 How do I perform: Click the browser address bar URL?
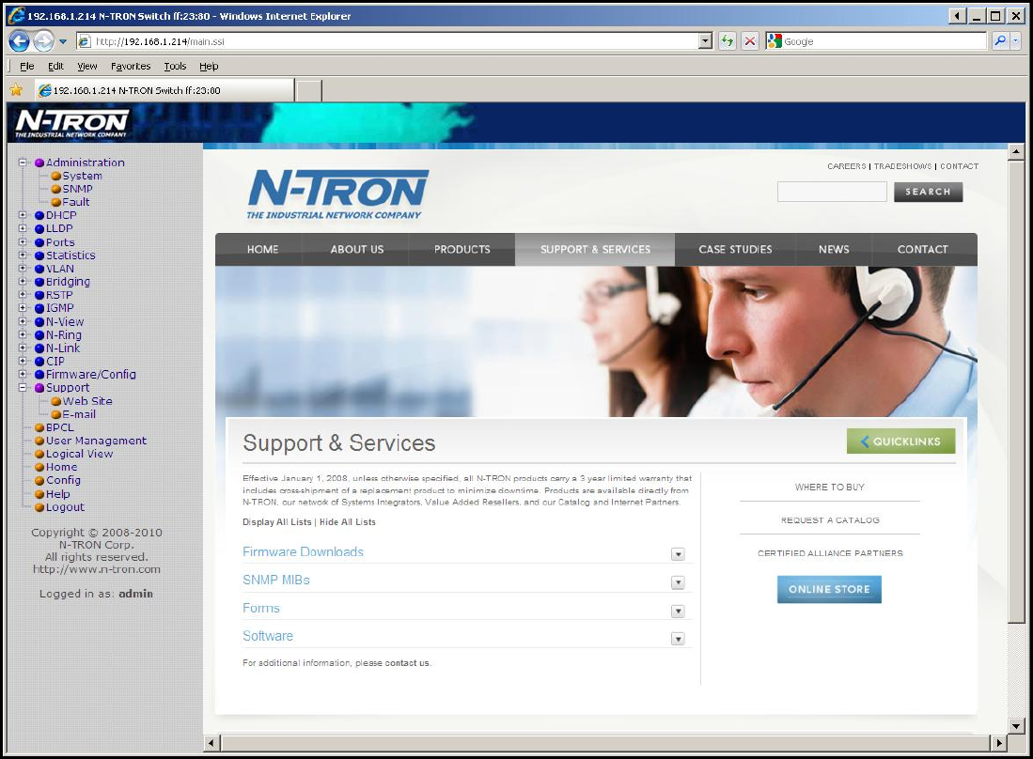(160, 41)
